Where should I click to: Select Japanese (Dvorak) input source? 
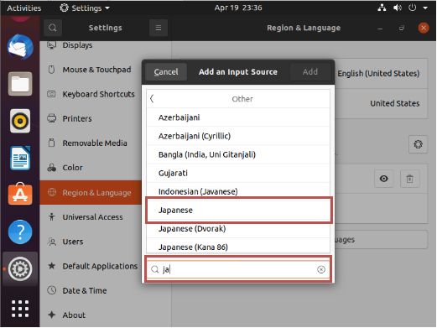pyautogui.click(x=238, y=229)
